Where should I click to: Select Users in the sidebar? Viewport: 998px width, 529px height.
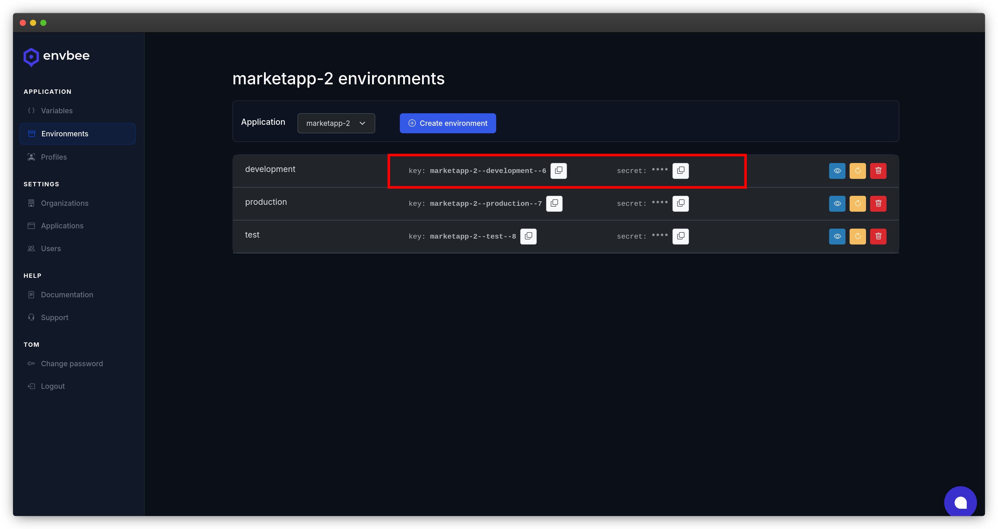coord(51,248)
